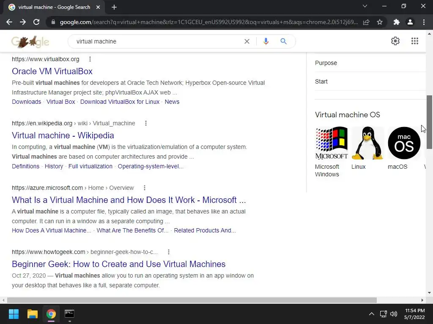View site information via the lock icon

tap(53, 22)
